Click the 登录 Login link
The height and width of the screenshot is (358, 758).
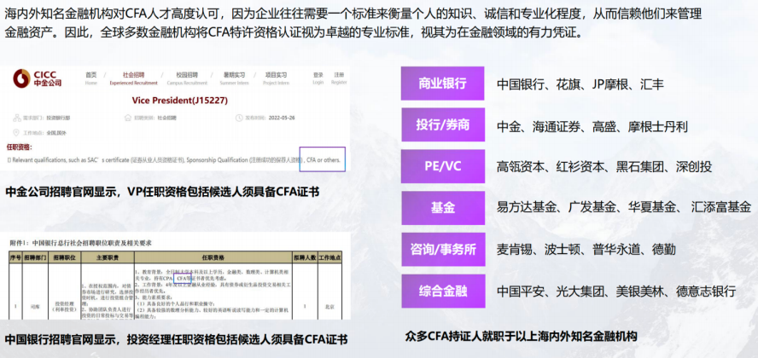[x=318, y=78]
